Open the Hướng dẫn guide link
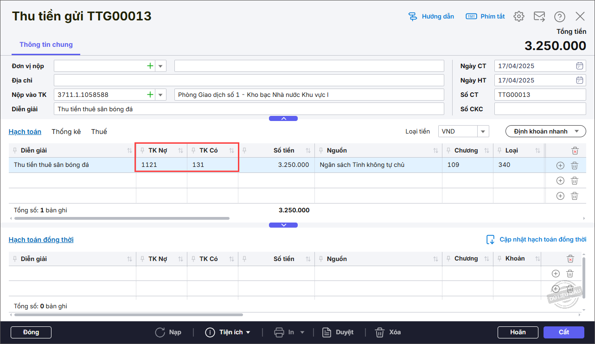This screenshot has width=595, height=344. 431,17
